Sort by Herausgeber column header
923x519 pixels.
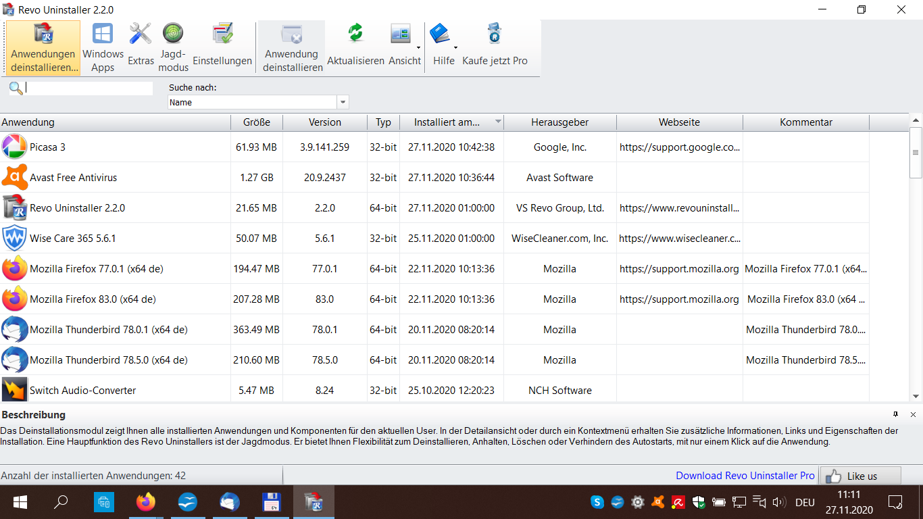(x=559, y=122)
